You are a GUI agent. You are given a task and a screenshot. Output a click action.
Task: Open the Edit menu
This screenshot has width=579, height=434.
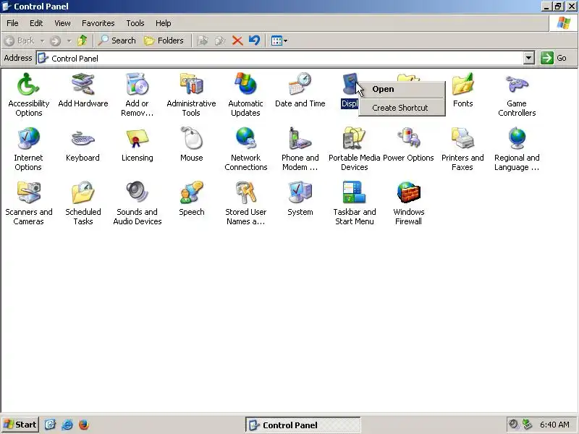coord(35,23)
